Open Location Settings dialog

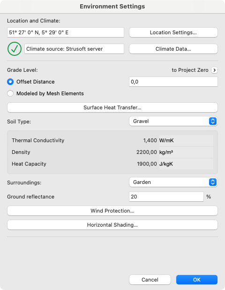coord(173,32)
